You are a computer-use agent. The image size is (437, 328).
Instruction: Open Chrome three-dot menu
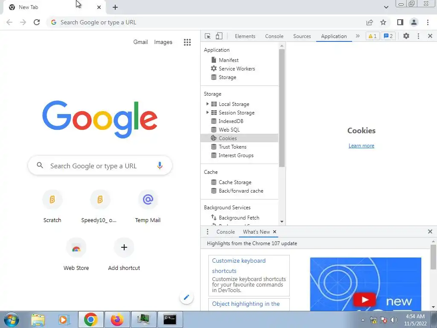(x=428, y=22)
